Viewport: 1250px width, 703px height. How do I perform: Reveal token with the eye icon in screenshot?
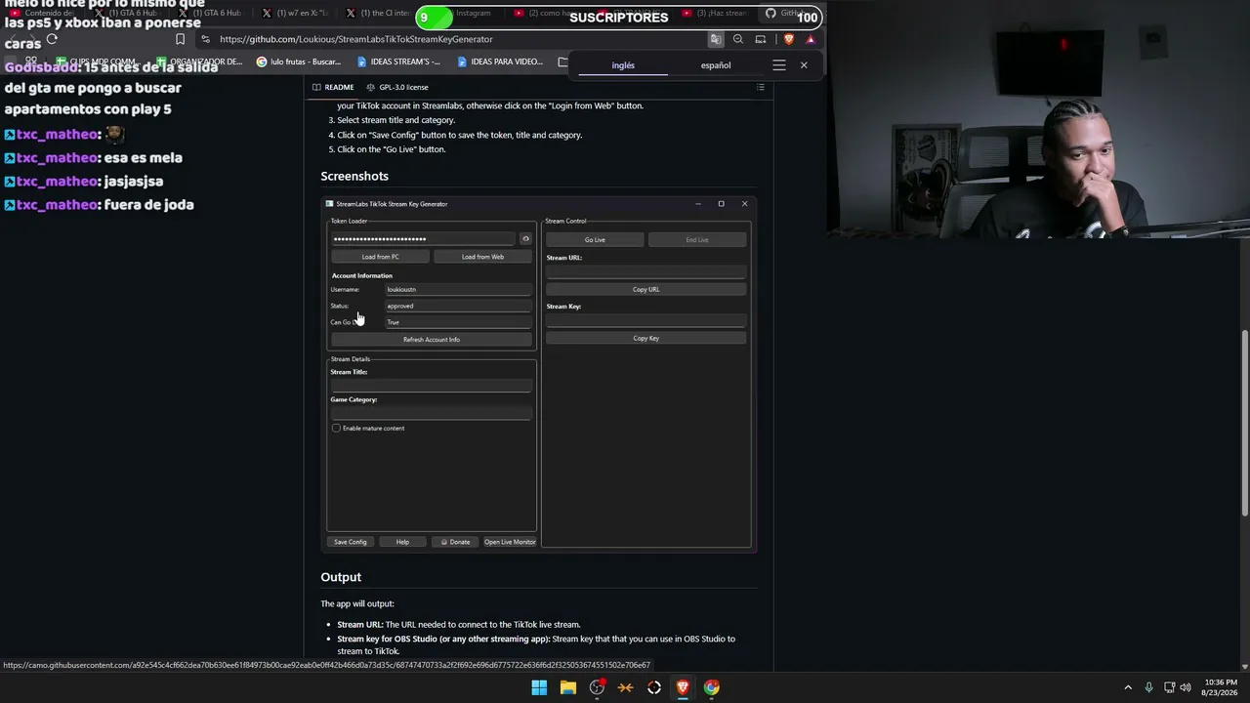[525, 239]
